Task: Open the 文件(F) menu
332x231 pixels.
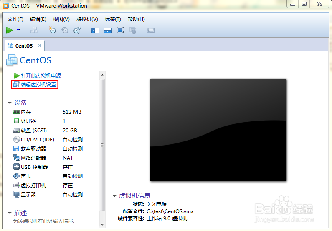Action: (15, 19)
